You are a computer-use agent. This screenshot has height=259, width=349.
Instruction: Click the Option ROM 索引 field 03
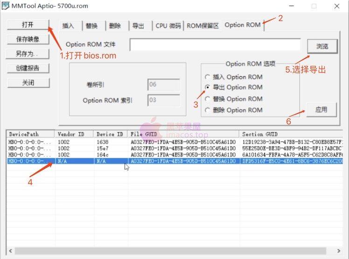[164, 100]
